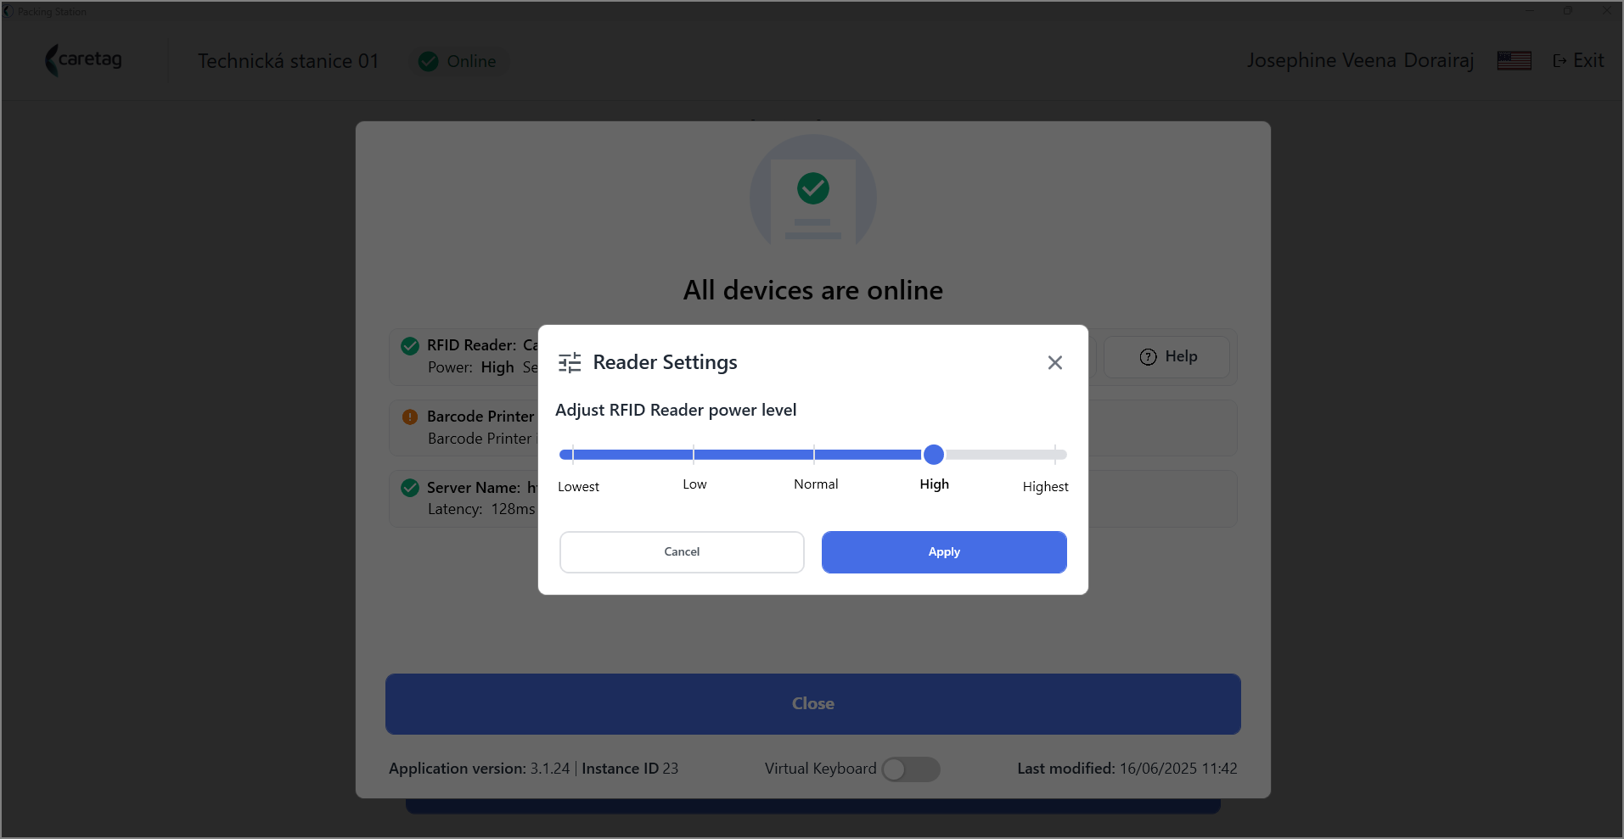Viewport: 1624px width, 839px height.
Task: Click the Online status label
Action: point(471,62)
